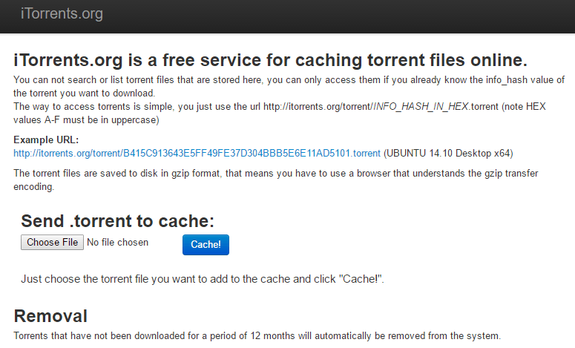575x348 pixels.
Task: Click the italic INFO_HASH_IN_HEX text
Action: [421, 107]
